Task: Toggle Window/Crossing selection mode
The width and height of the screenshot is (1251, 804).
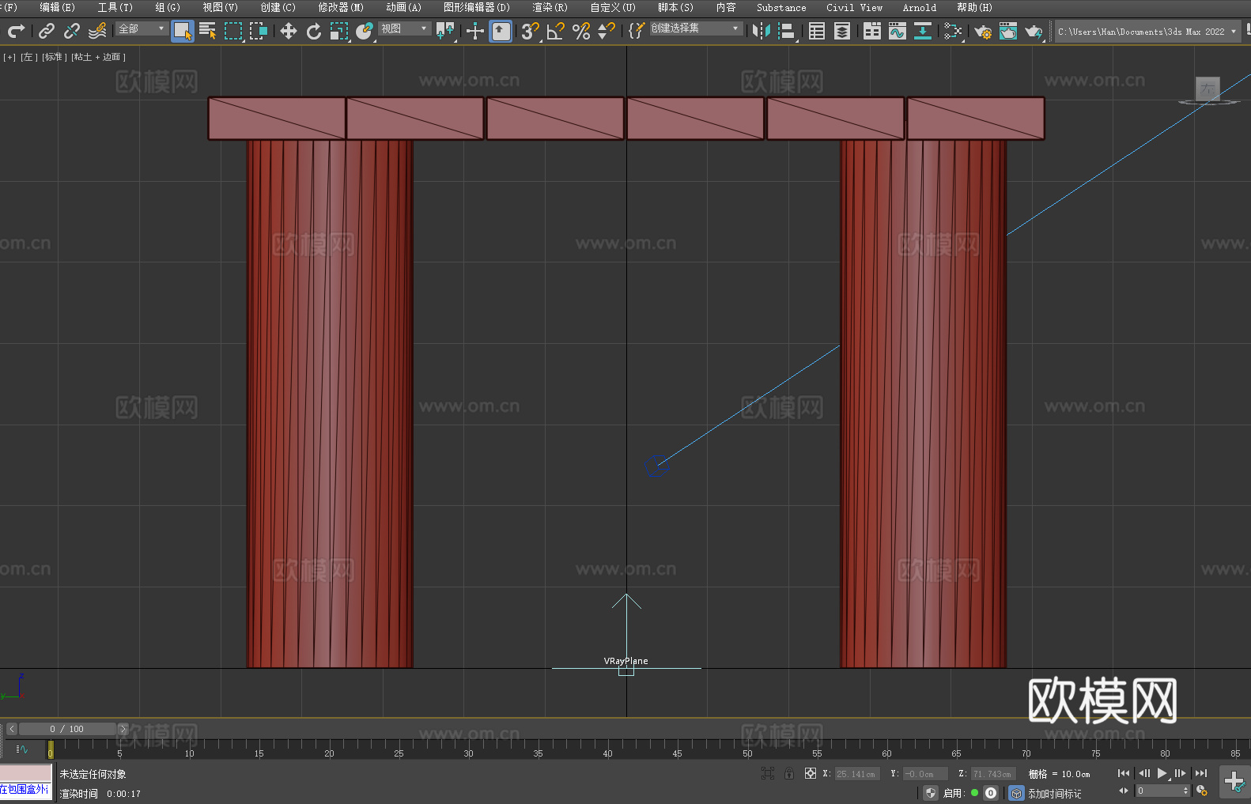Action: coord(259,31)
